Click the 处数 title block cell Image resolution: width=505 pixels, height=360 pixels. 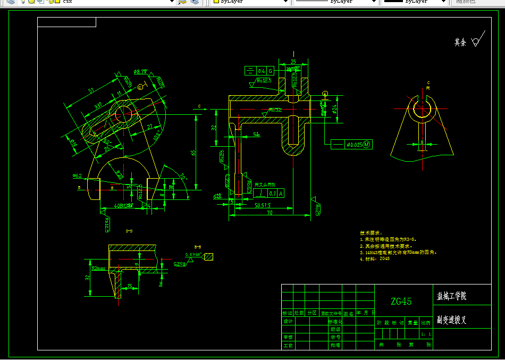click(x=299, y=313)
